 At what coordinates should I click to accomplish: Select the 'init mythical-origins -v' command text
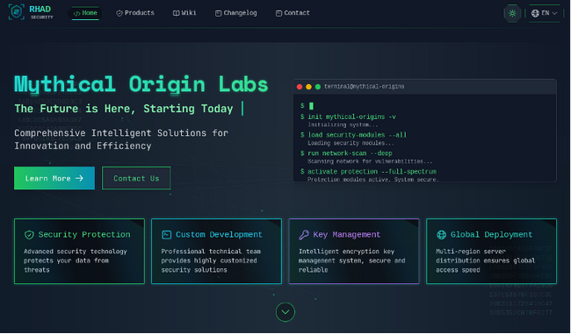[x=351, y=117]
